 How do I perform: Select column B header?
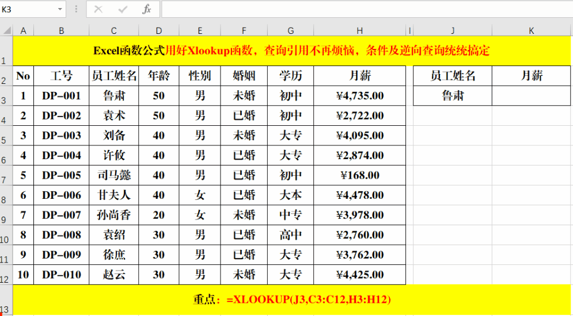tap(62, 31)
